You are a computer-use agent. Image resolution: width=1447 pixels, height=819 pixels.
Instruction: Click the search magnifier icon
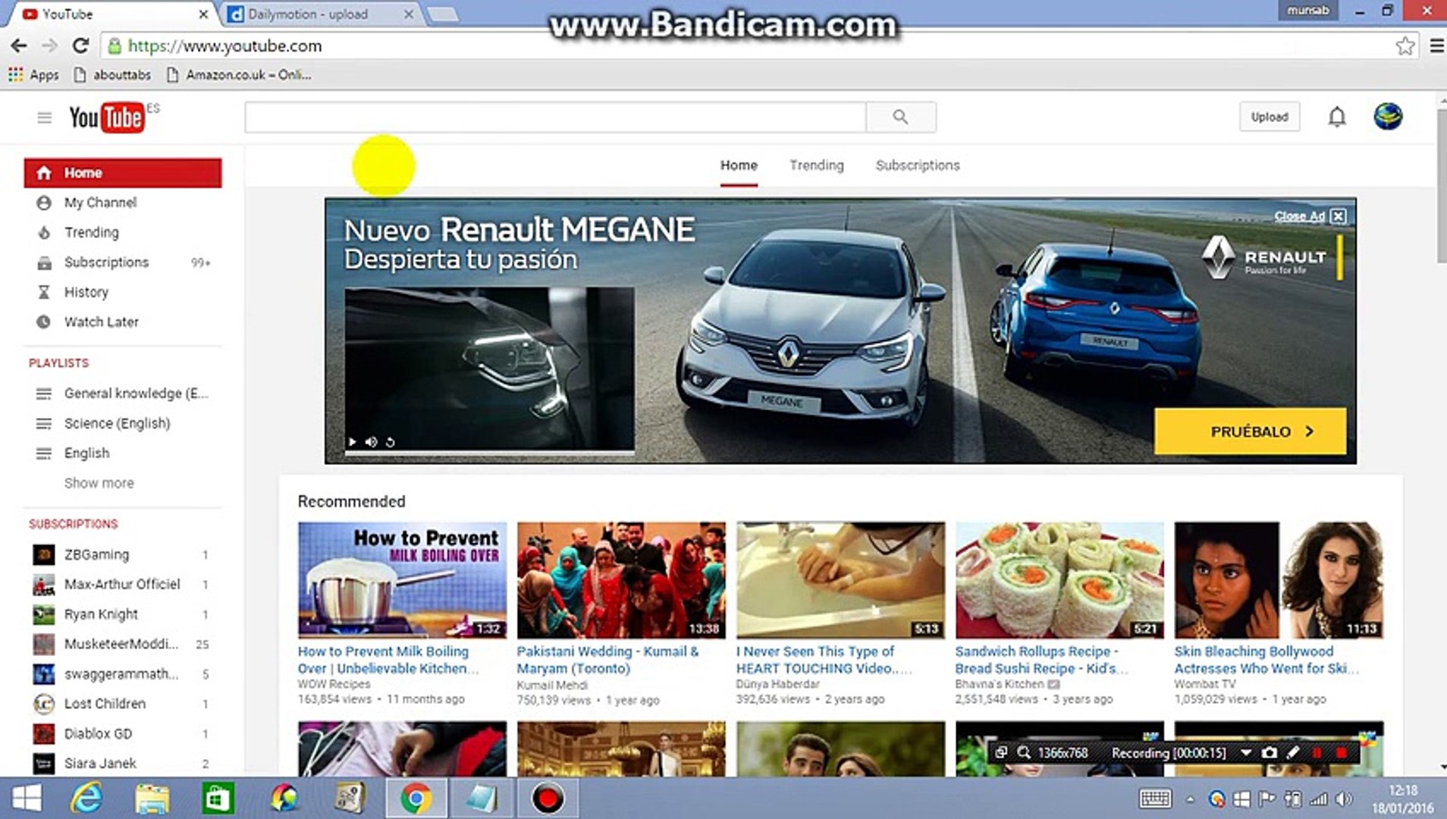900,117
